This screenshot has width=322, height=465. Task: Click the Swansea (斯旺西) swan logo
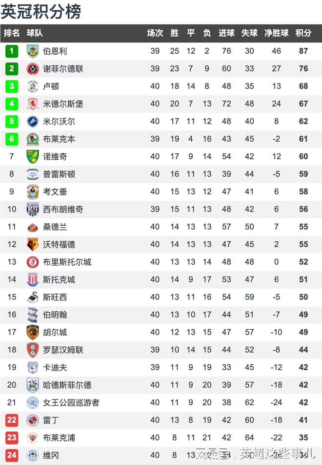click(x=33, y=297)
